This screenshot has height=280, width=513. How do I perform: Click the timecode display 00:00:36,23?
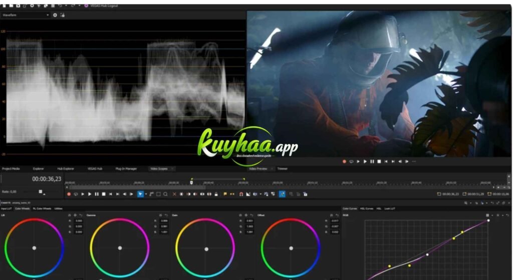(47, 179)
